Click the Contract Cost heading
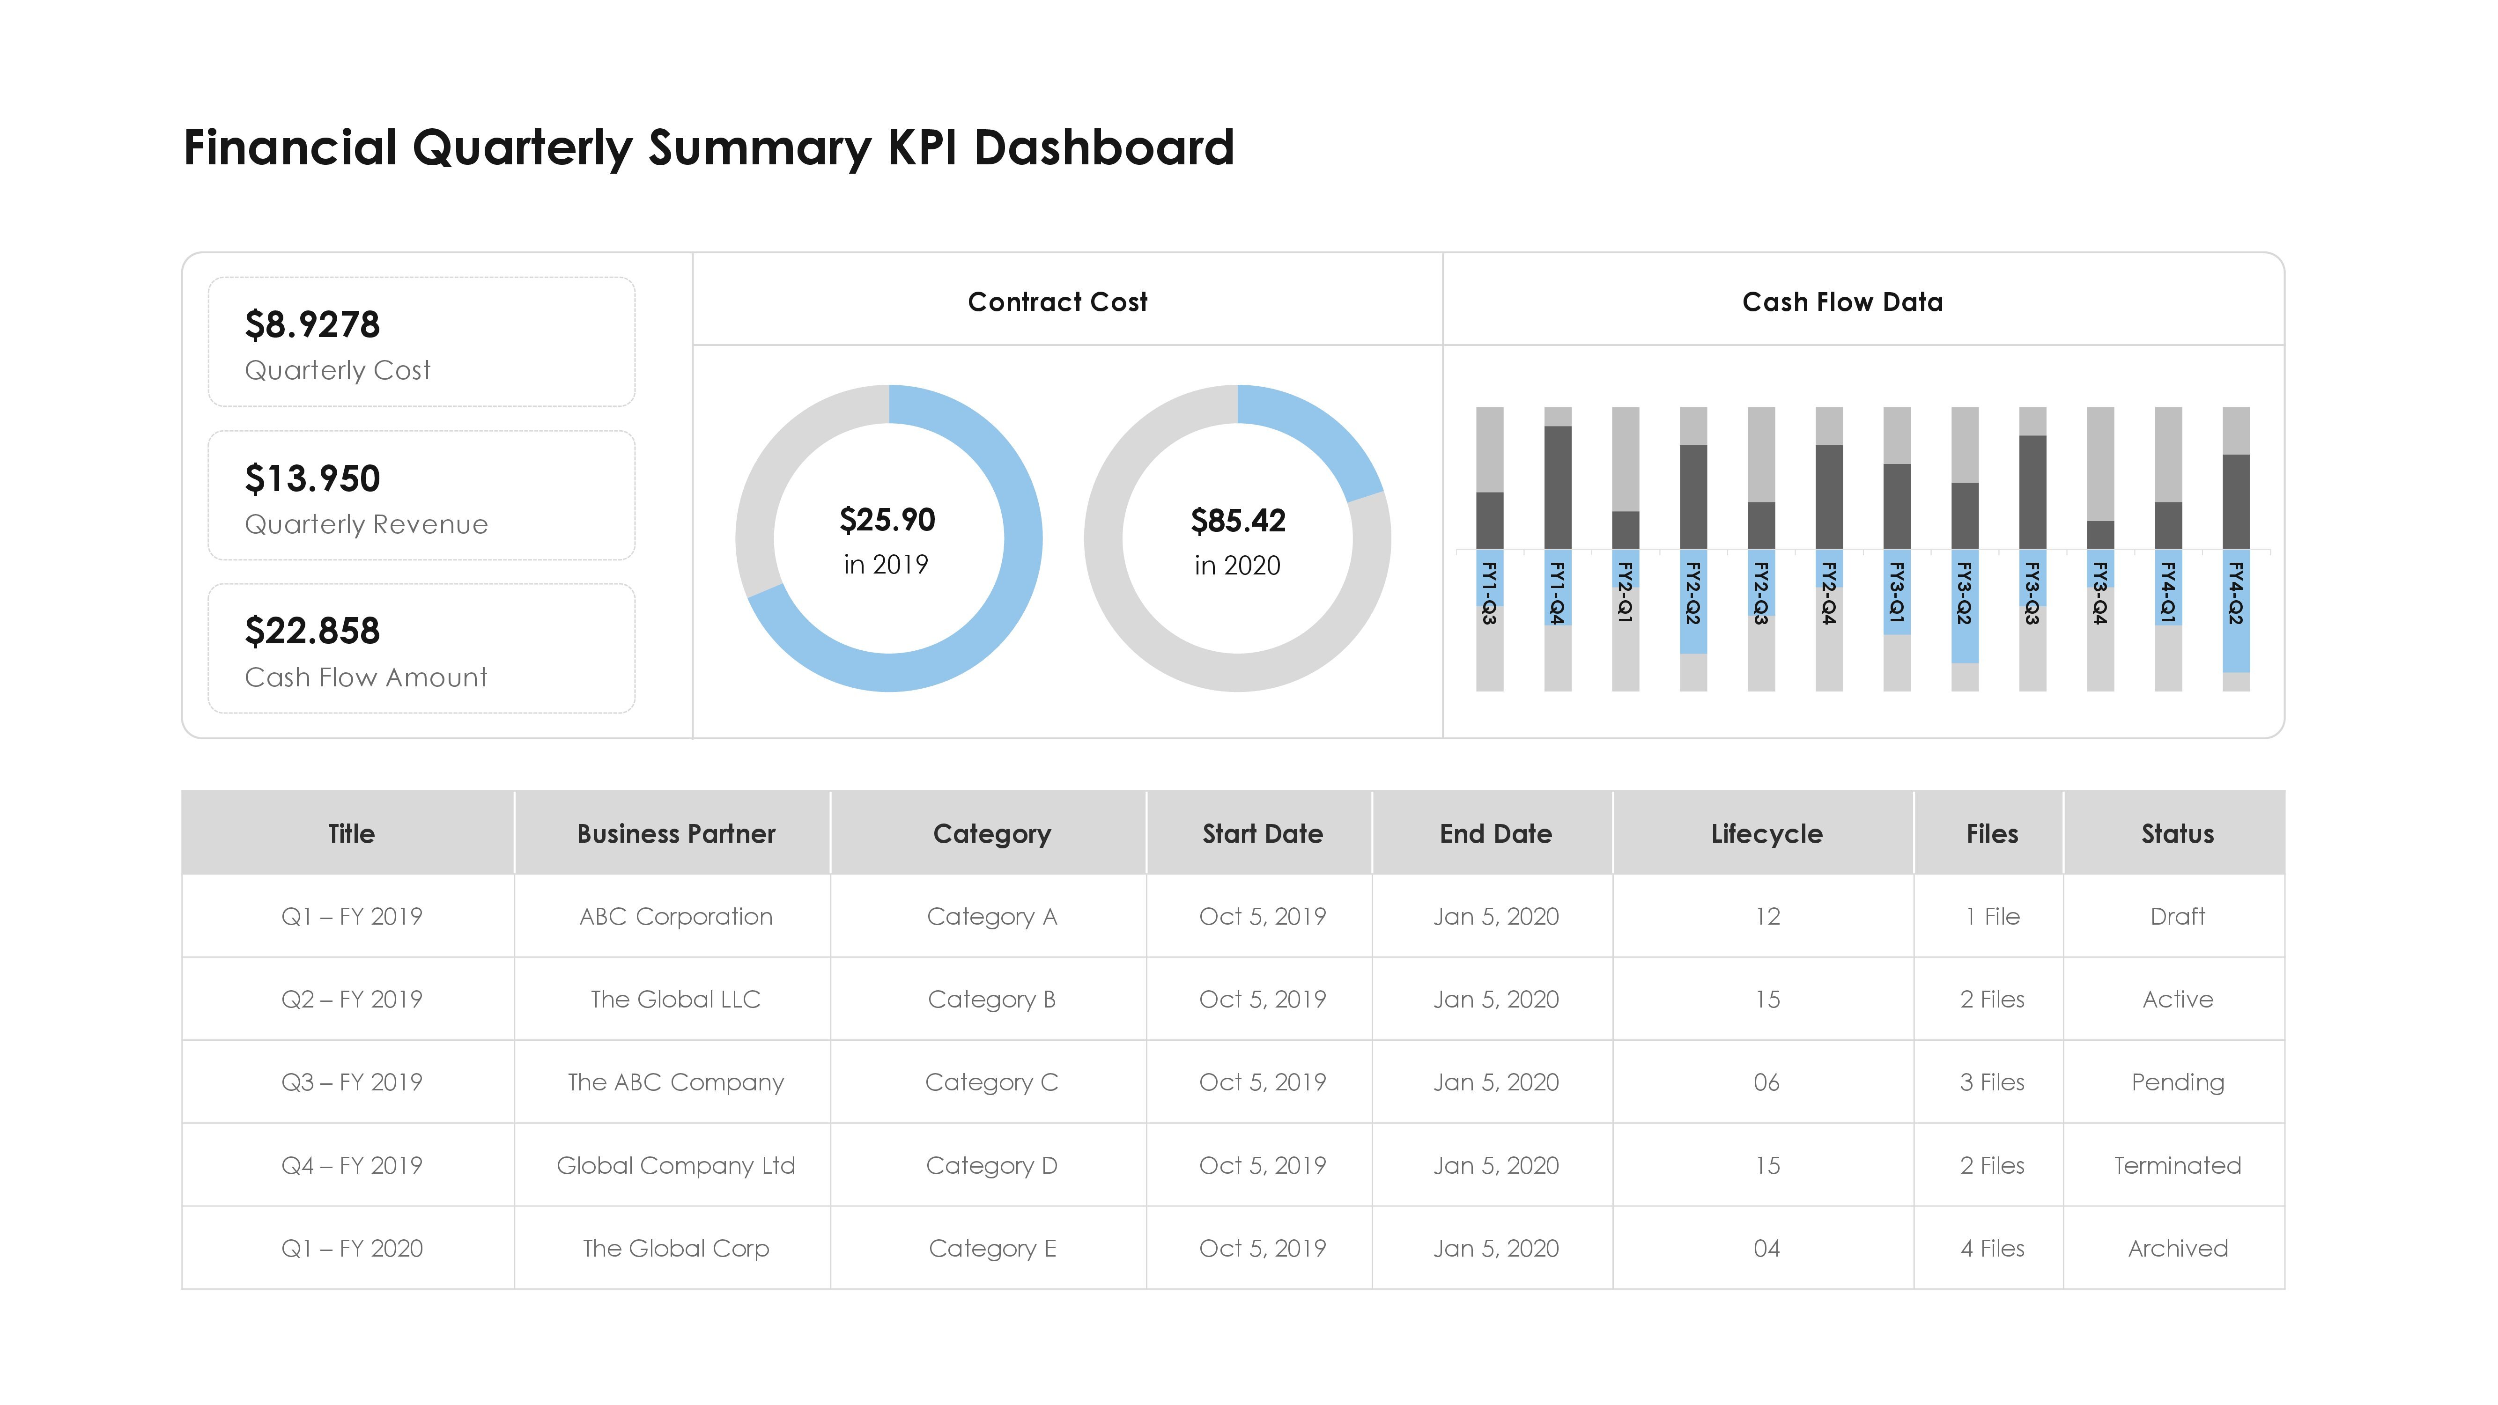 (x=1057, y=302)
